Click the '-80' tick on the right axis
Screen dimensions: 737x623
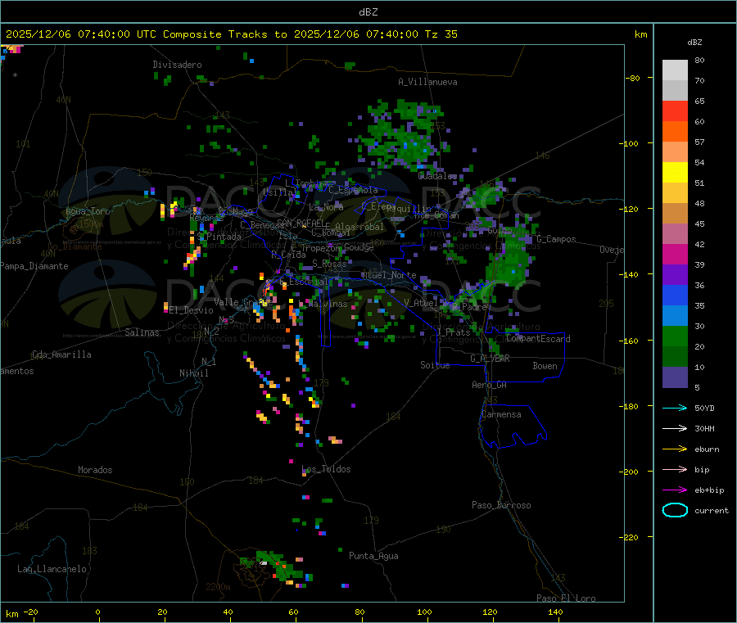point(633,78)
